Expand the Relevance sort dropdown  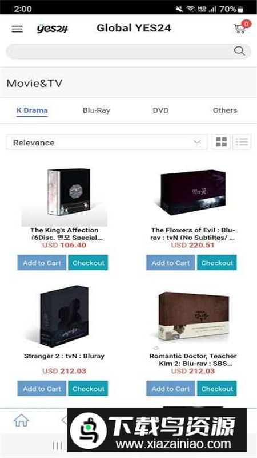coord(107,142)
